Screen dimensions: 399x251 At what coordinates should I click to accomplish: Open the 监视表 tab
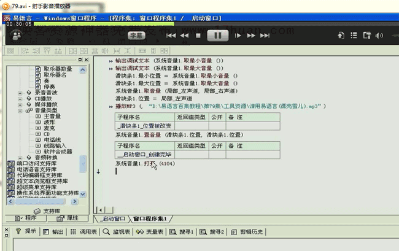tap(117, 232)
